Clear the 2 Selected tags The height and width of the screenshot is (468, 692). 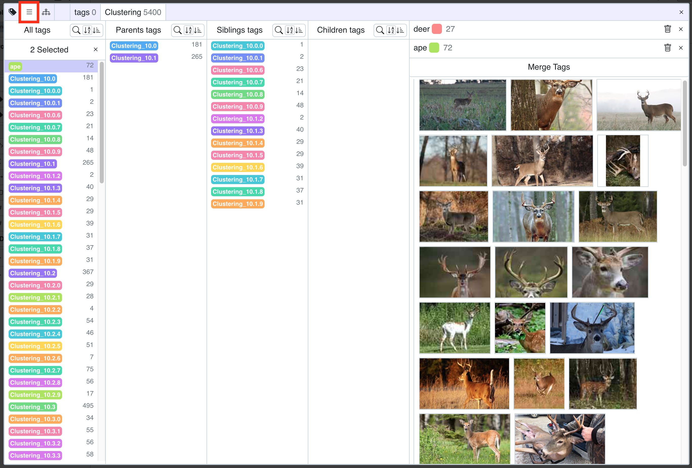pyautogui.click(x=96, y=50)
